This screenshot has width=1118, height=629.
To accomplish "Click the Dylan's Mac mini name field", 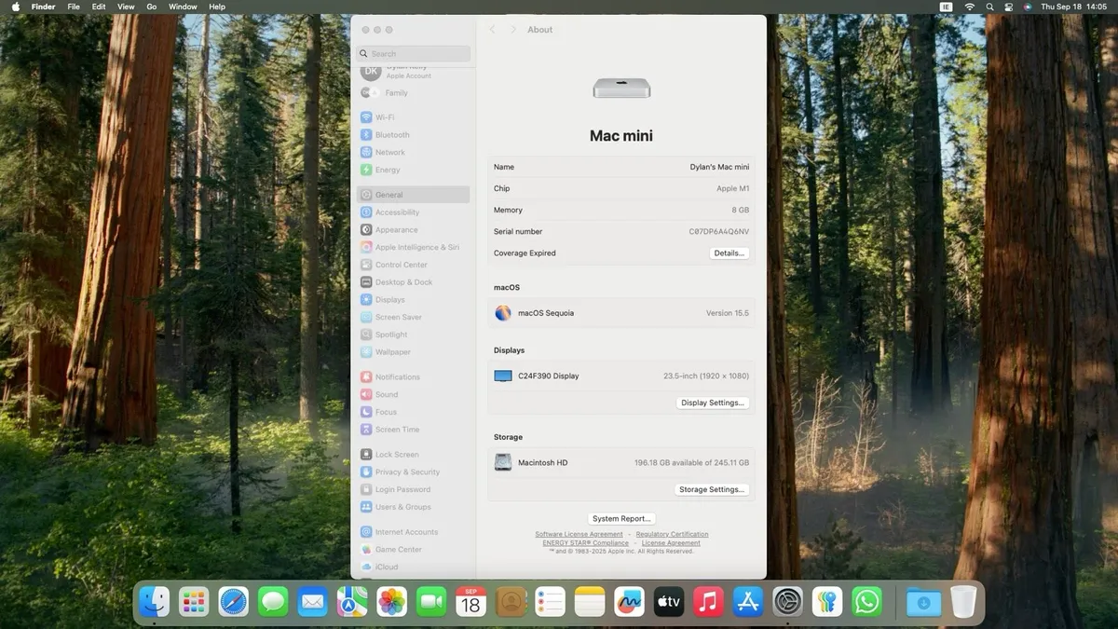I will [719, 167].
